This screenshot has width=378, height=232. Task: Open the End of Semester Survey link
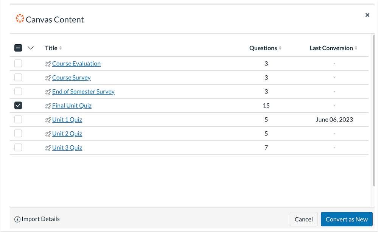(x=83, y=92)
